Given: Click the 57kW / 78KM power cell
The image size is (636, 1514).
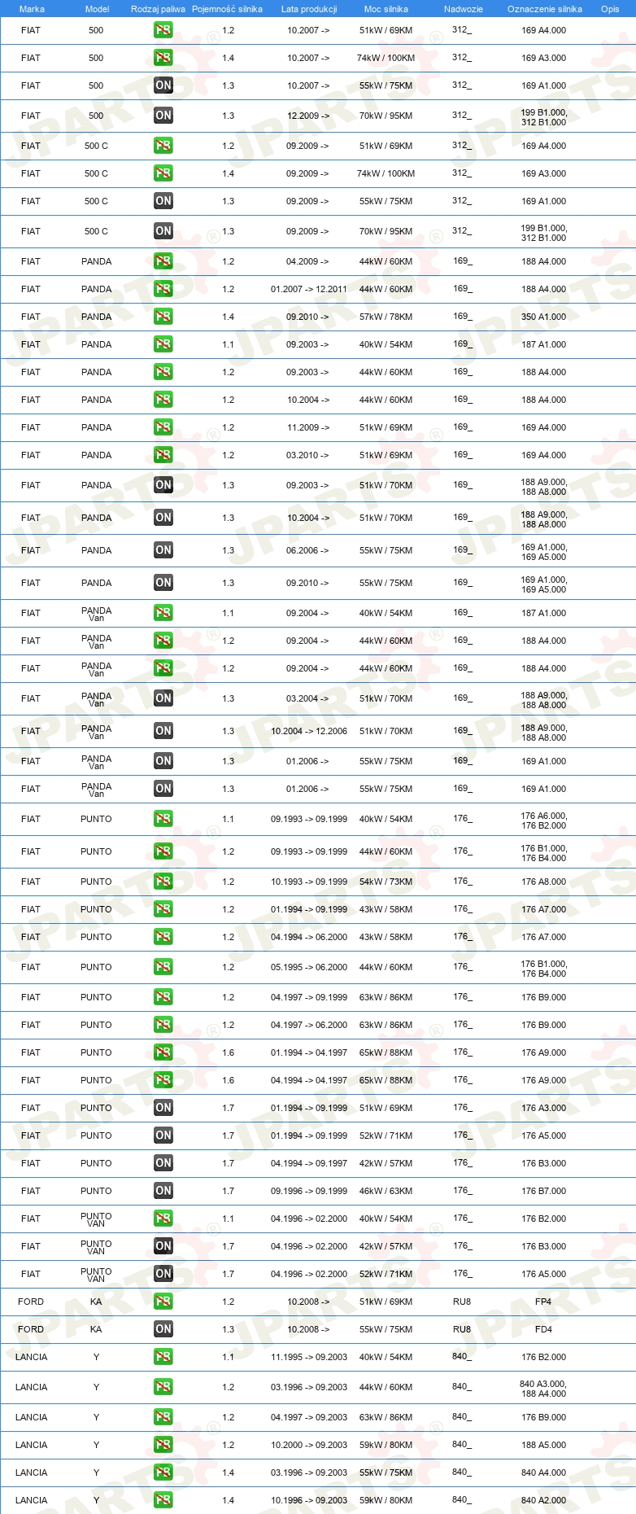Looking at the screenshot, I should [x=386, y=317].
